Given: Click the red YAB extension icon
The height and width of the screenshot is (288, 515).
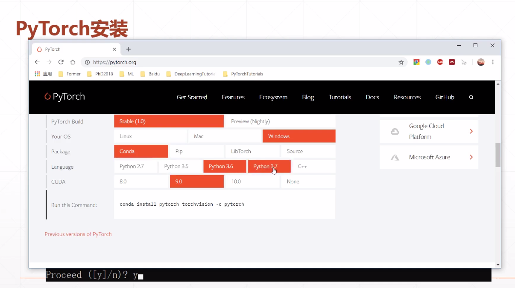Looking at the screenshot, I should coord(440,62).
